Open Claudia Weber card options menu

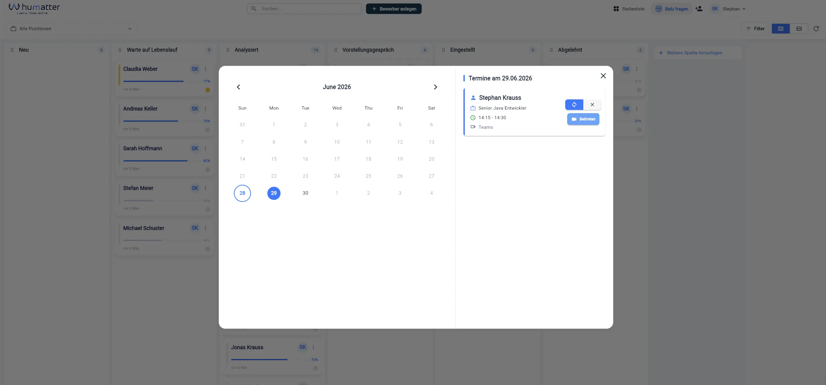pos(206,69)
